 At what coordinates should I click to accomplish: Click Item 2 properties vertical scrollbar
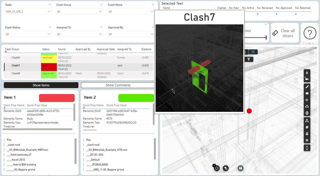point(154,114)
